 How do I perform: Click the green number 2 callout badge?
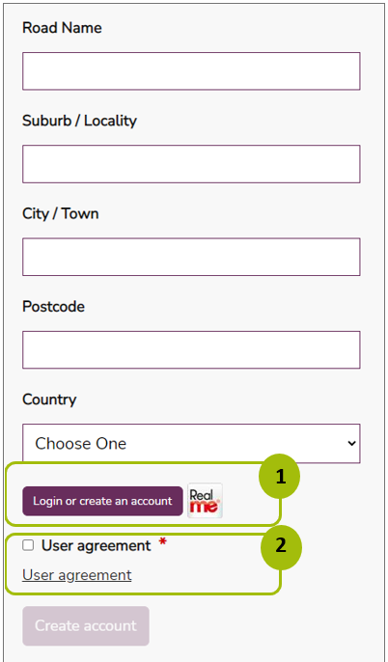pyautogui.click(x=281, y=547)
